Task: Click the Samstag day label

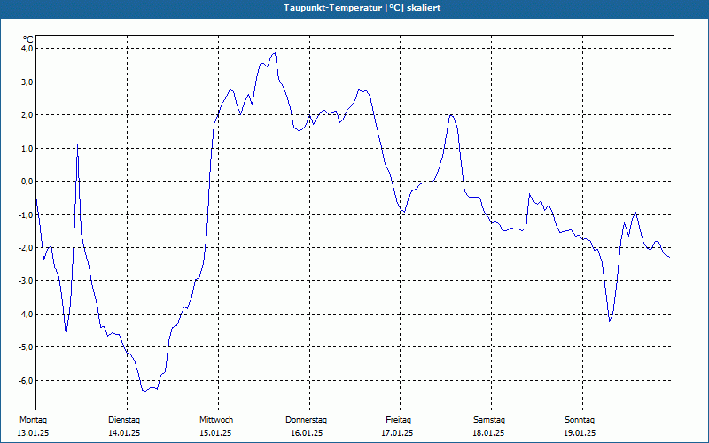Action: coord(489,420)
